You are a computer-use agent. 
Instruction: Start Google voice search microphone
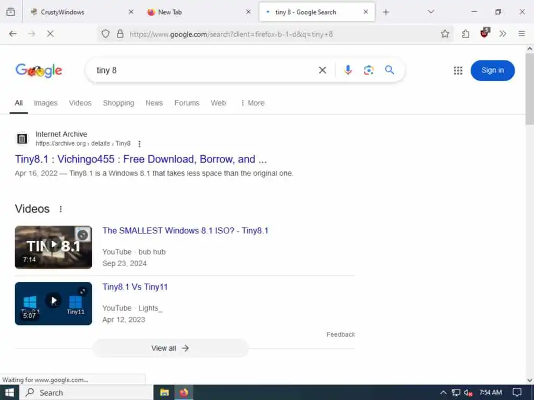348,70
